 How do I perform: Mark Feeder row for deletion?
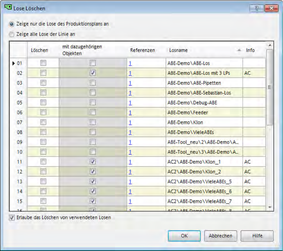click(x=43, y=112)
